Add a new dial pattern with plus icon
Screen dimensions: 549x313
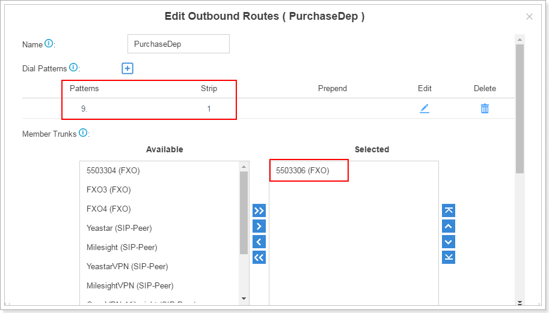point(127,68)
